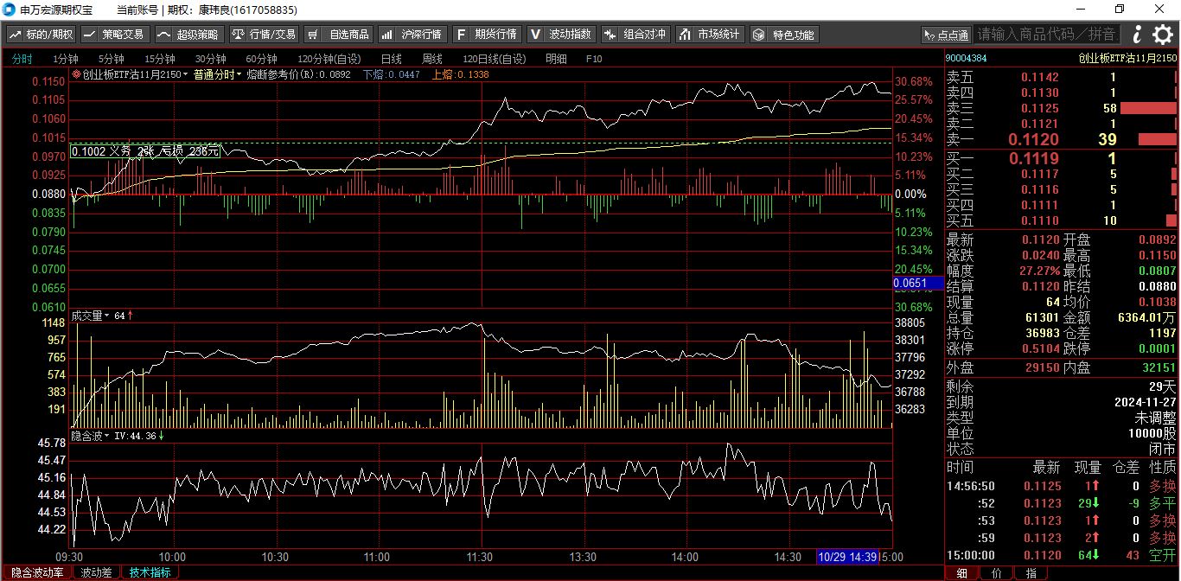Open the 自选商品 watchlist
The width and height of the screenshot is (1181, 581).
tap(338, 35)
